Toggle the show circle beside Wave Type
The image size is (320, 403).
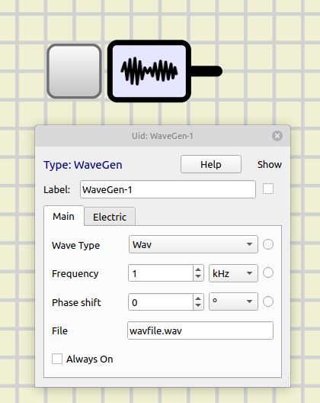click(268, 244)
